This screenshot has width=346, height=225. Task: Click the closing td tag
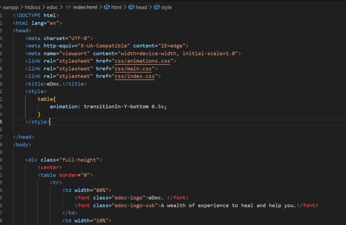[70, 213]
